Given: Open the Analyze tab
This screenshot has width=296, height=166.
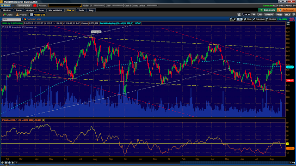Looking at the screenshot, I should (30, 10).
